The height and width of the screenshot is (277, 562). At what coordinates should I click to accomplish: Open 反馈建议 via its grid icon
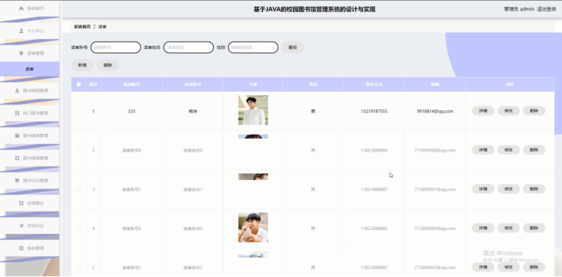pos(22,203)
